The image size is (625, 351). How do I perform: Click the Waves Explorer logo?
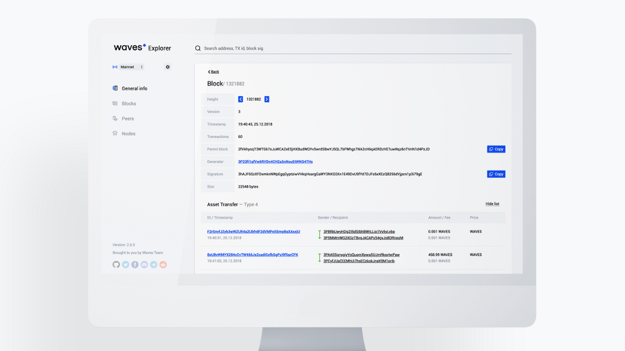(x=142, y=47)
